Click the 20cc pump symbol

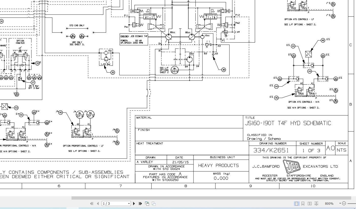point(189,60)
